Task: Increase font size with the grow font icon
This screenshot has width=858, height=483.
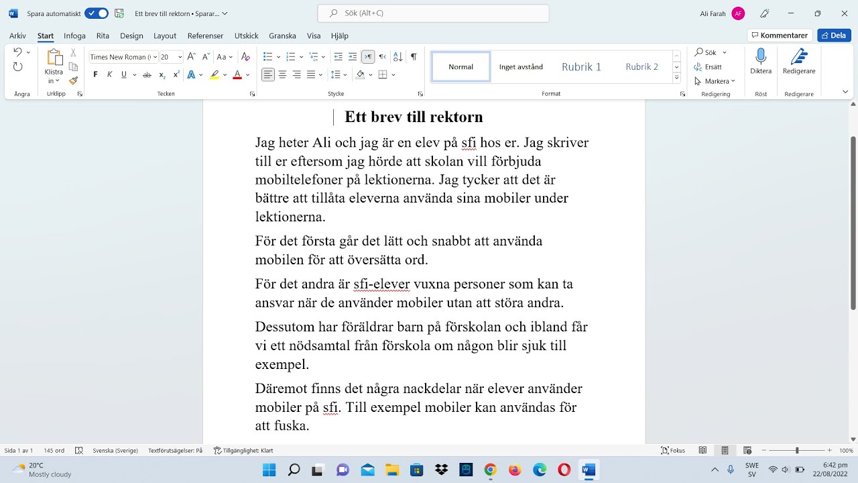Action: [x=192, y=57]
